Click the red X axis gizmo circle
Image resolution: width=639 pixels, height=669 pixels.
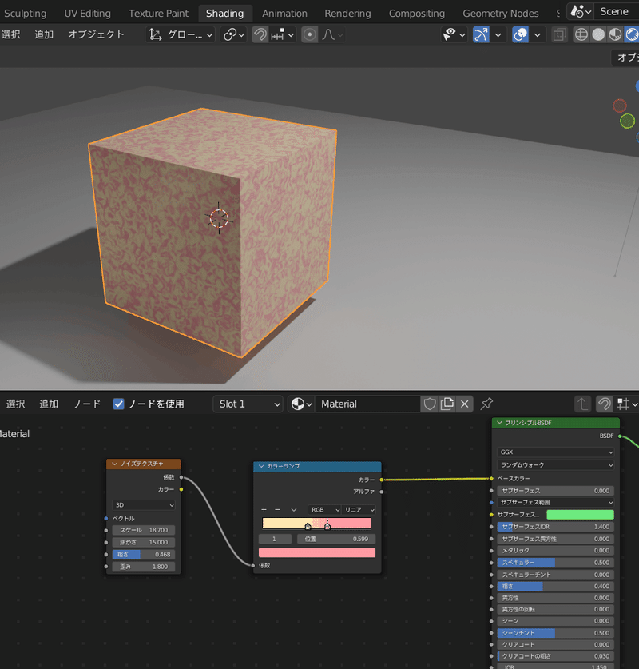pos(619,106)
